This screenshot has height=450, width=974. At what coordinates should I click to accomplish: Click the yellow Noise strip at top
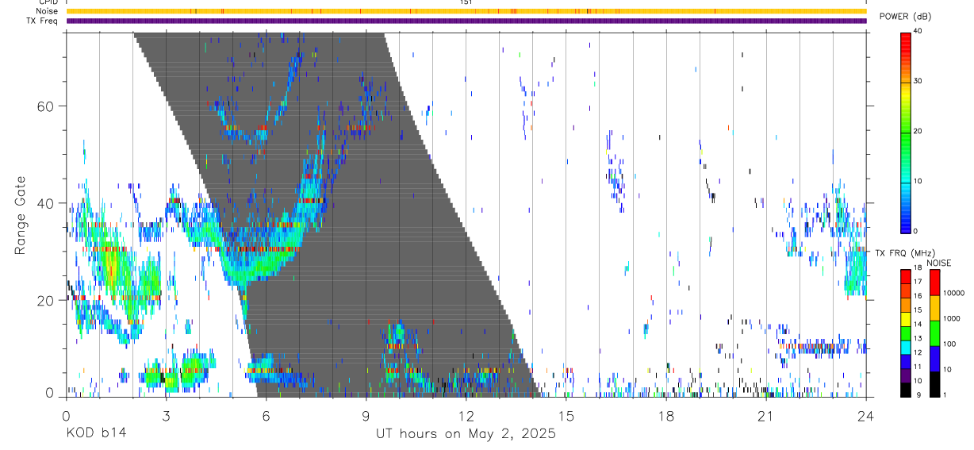[x=466, y=11]
